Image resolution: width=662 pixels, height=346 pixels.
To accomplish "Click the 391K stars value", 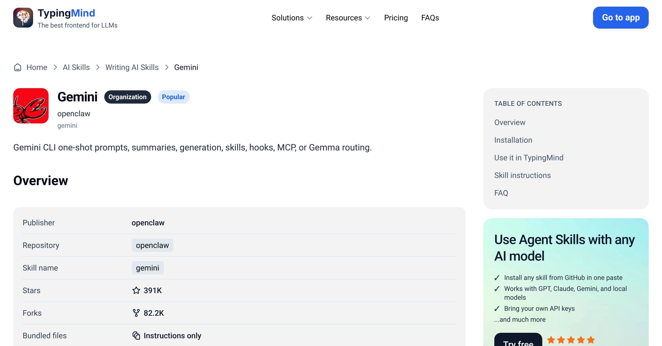I will click(153, 290).
